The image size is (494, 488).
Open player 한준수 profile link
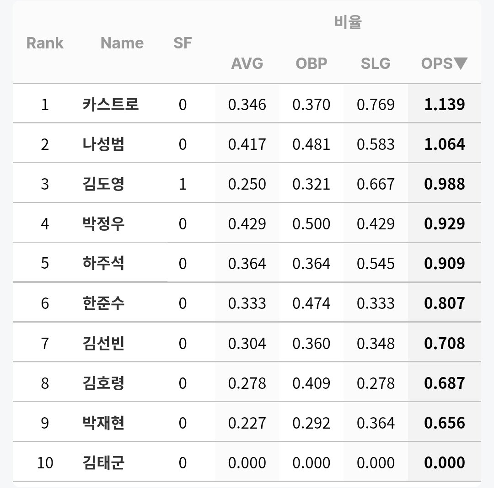(103, 303)
